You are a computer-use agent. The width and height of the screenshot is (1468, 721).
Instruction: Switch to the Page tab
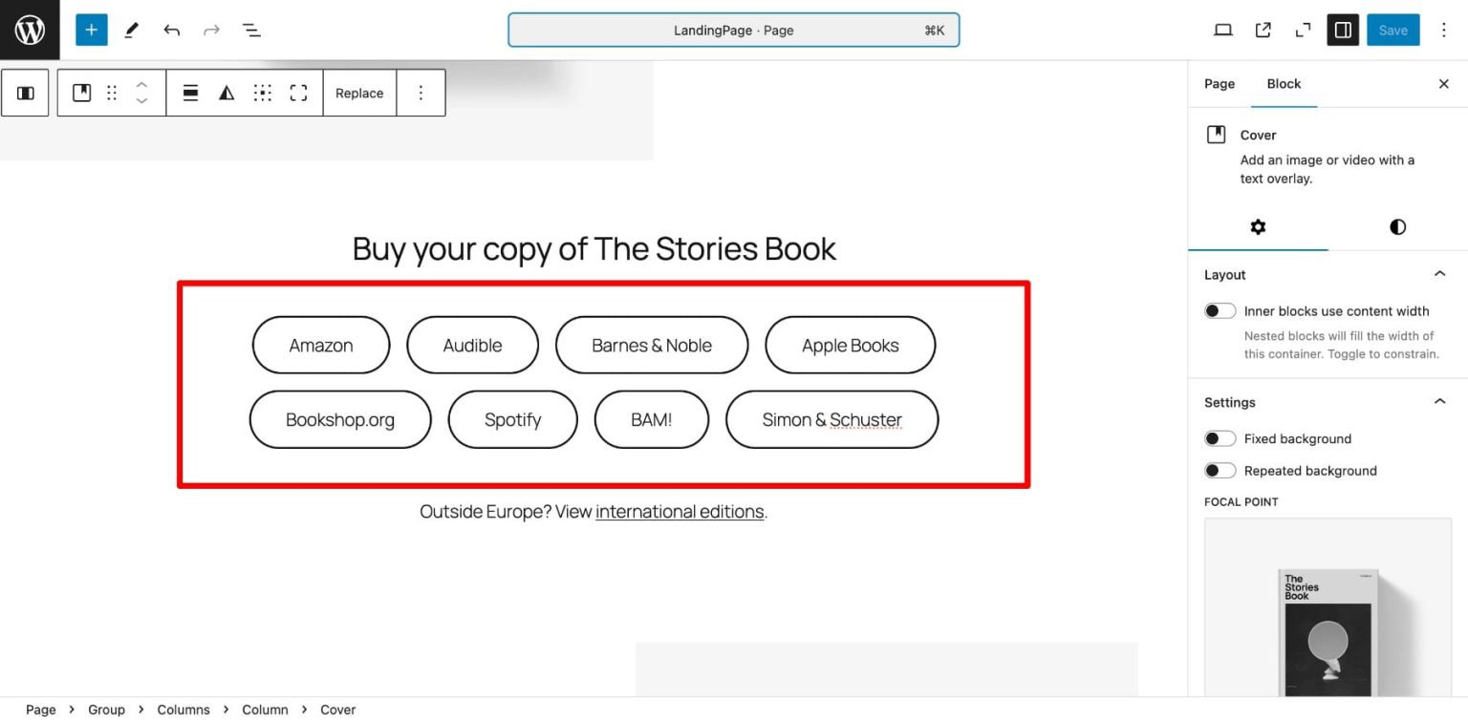(1219, 84)
